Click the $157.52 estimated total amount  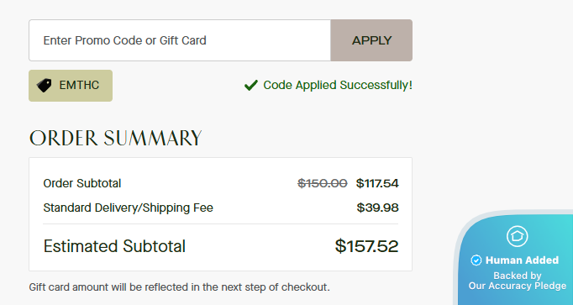(x=366, y=246)
